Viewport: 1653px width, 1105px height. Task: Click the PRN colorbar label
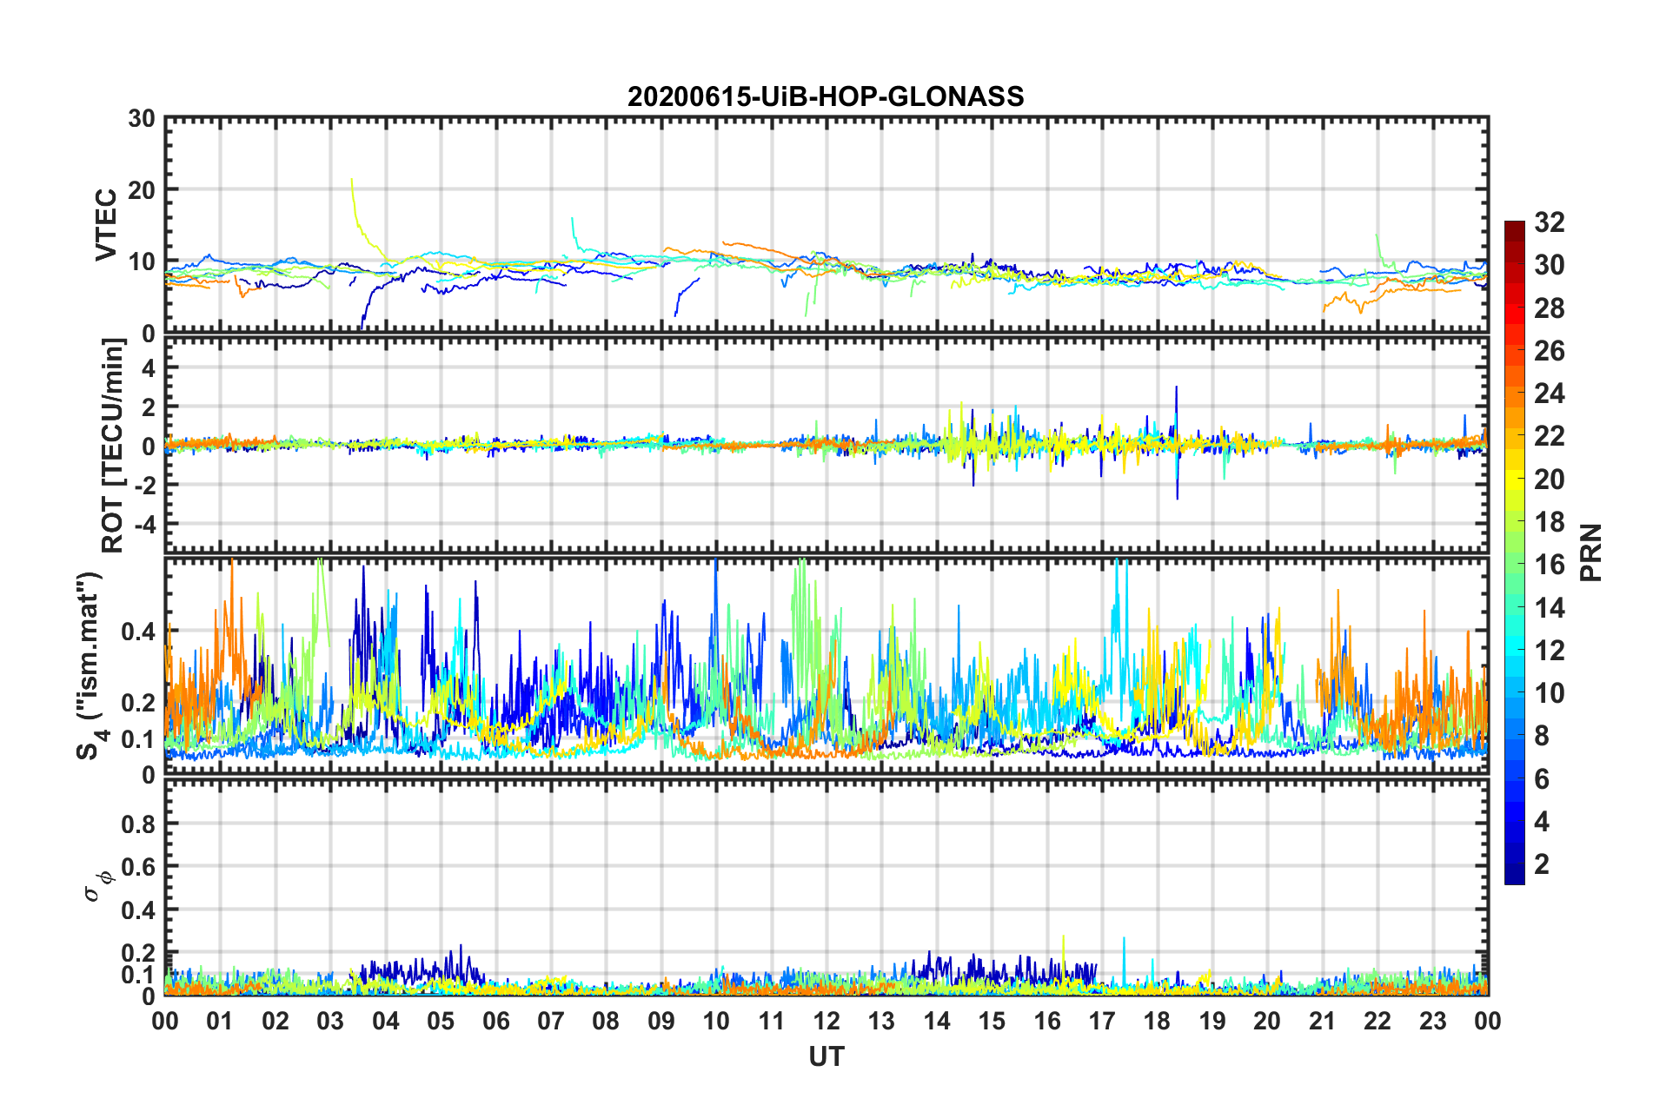coord(1590,552)
